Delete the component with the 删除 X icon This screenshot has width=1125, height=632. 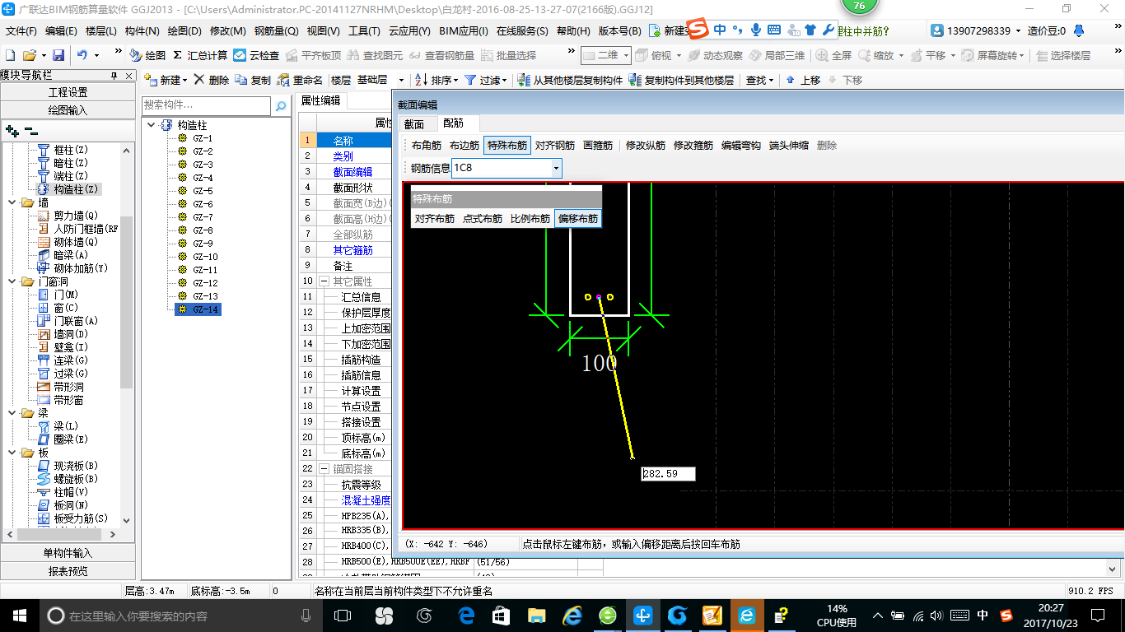pyautogui.click(x=212, y=80)
